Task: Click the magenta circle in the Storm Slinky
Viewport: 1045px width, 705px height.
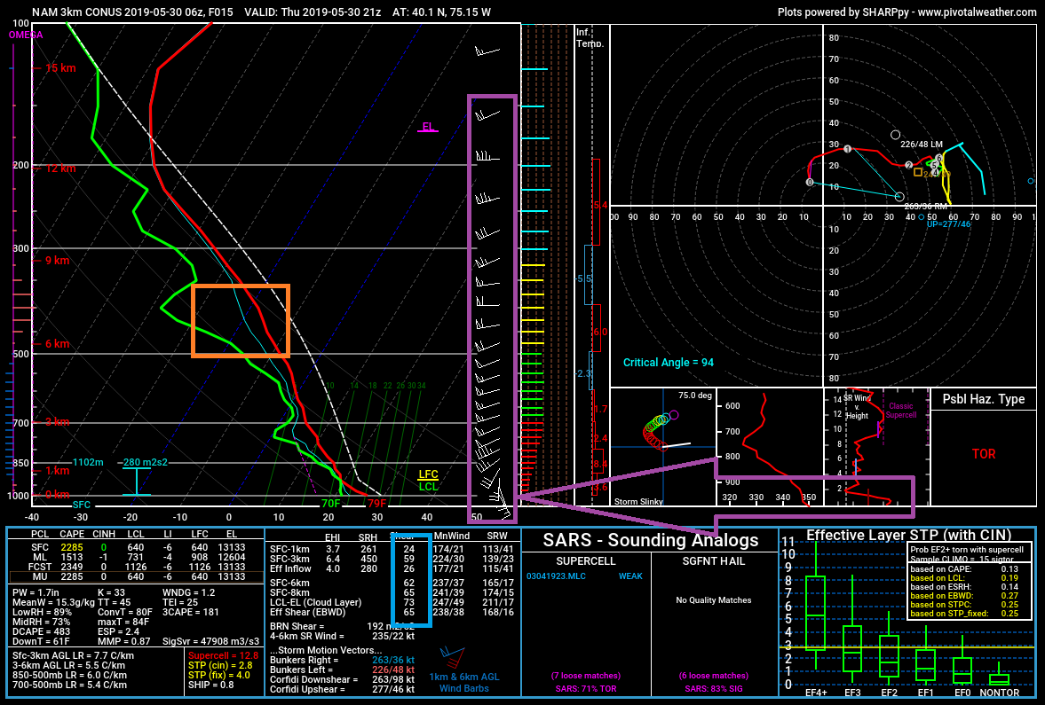Action: coord(674,414)
